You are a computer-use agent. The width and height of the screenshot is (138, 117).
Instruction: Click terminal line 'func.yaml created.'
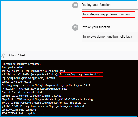[x=13, y=68]
